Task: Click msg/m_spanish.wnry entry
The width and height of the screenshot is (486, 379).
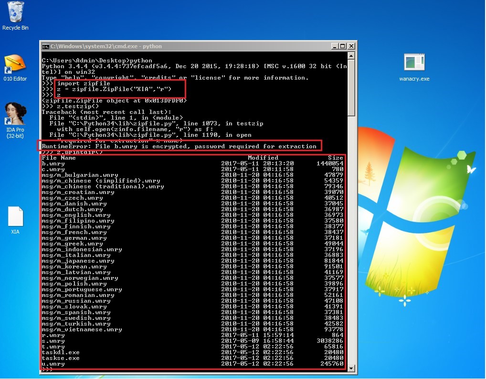Action: (76, 312)
